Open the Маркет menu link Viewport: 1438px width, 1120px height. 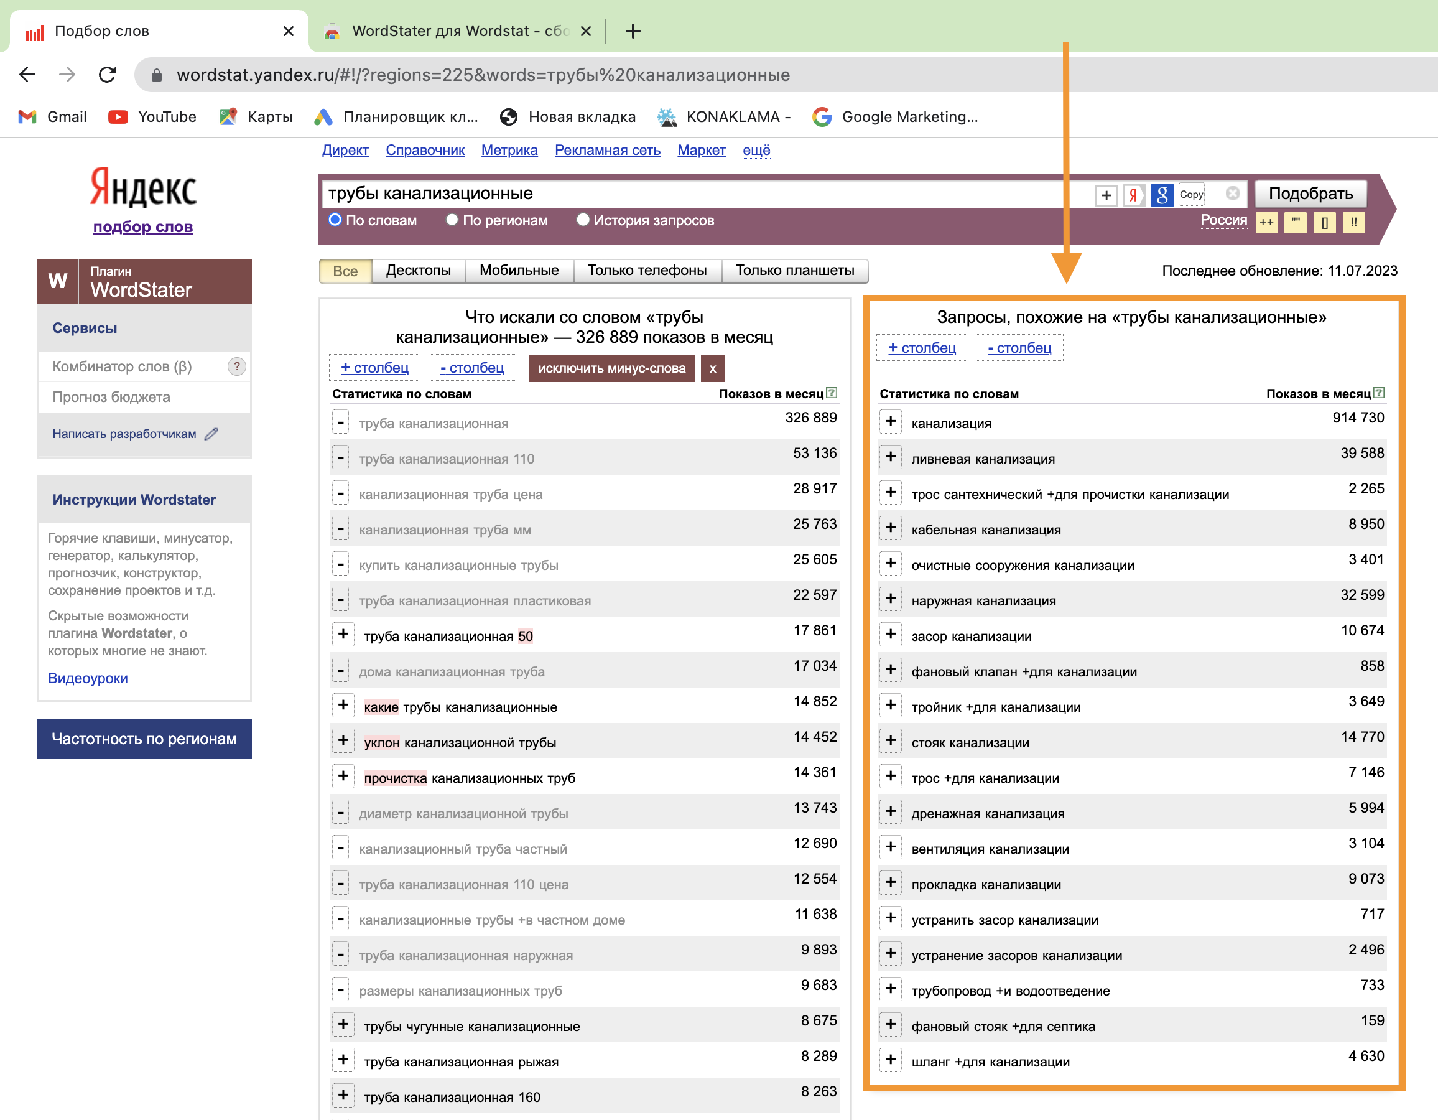coord(701,150)
